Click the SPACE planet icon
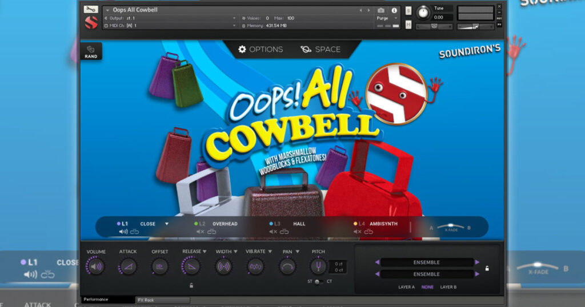 306,49
